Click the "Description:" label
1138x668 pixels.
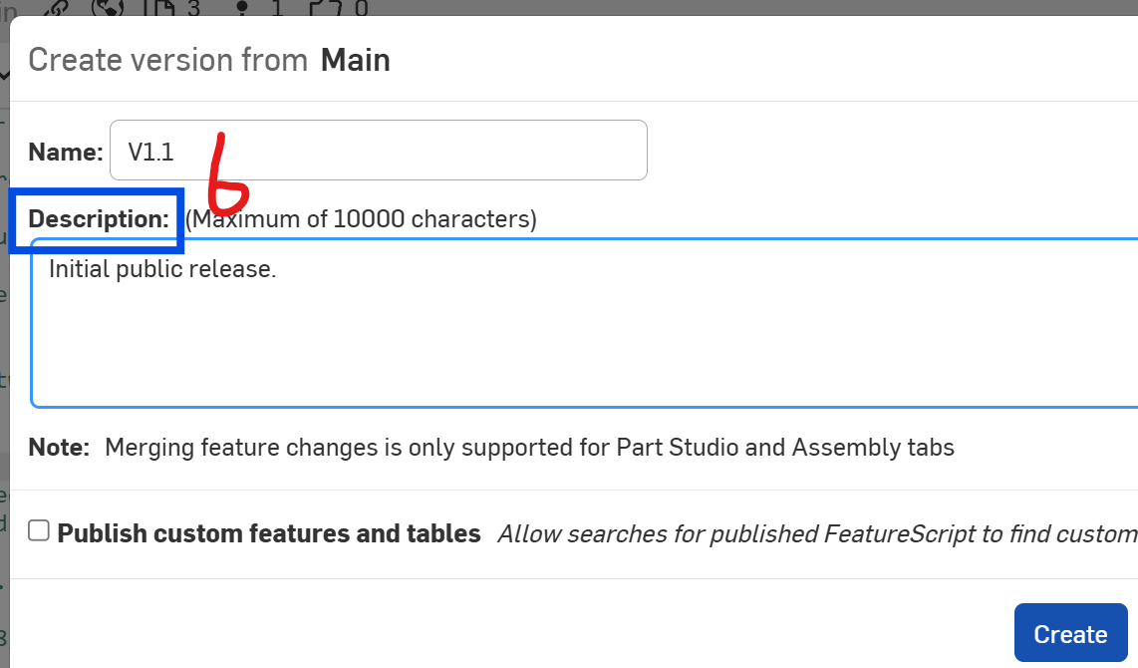99,219
